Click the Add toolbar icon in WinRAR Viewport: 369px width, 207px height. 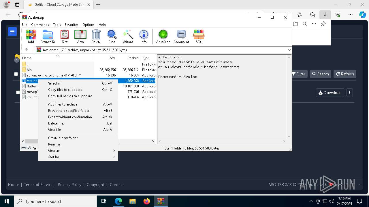tap(31, 37)
